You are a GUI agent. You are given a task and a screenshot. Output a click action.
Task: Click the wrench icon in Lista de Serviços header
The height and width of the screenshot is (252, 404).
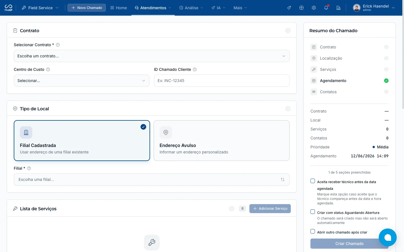(x=15, y=209)
